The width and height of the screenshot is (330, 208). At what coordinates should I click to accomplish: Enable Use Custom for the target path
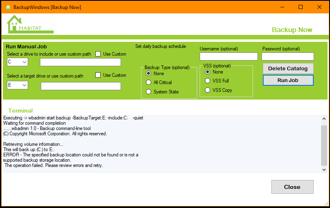98,75
